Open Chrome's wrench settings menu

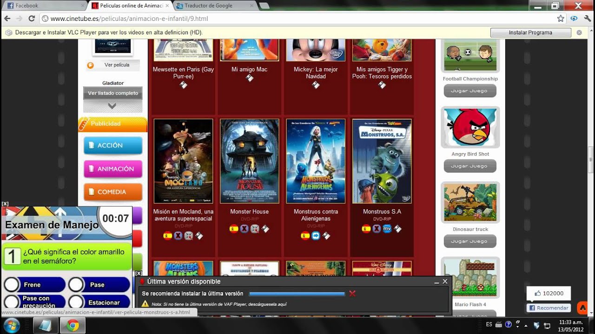click(588, 19)
